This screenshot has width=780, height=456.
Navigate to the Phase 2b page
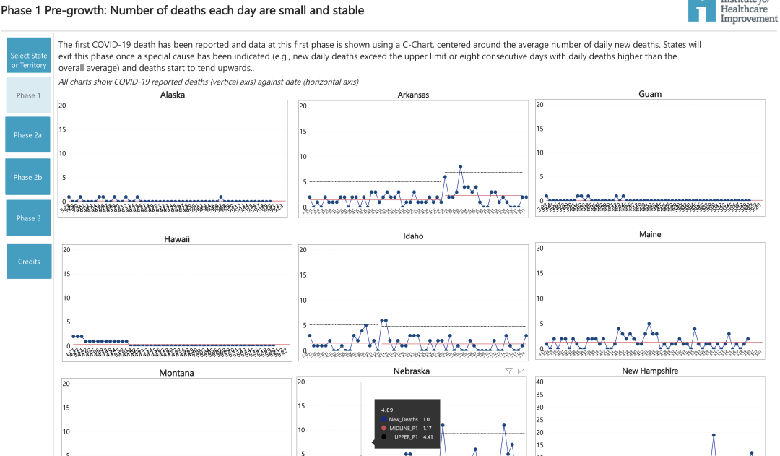29,177
